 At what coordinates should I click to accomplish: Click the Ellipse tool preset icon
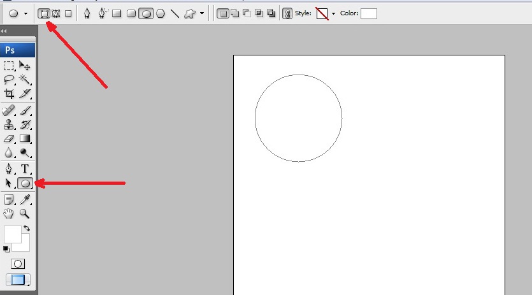(x=13, y=13)
